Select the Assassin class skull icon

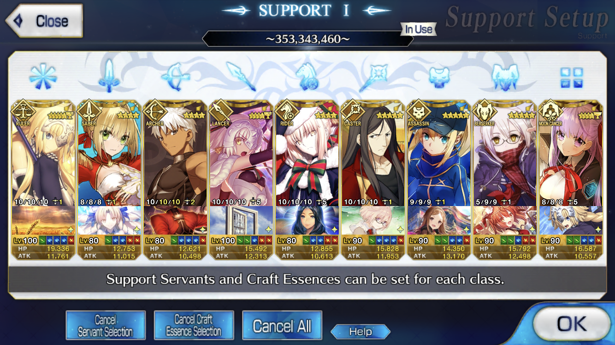(x=439, y=77)
